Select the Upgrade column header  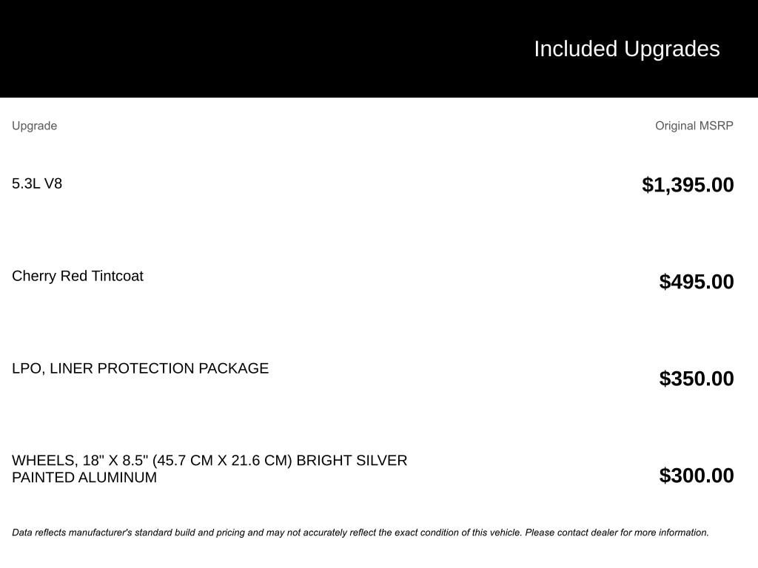click(x=34, y=126)
